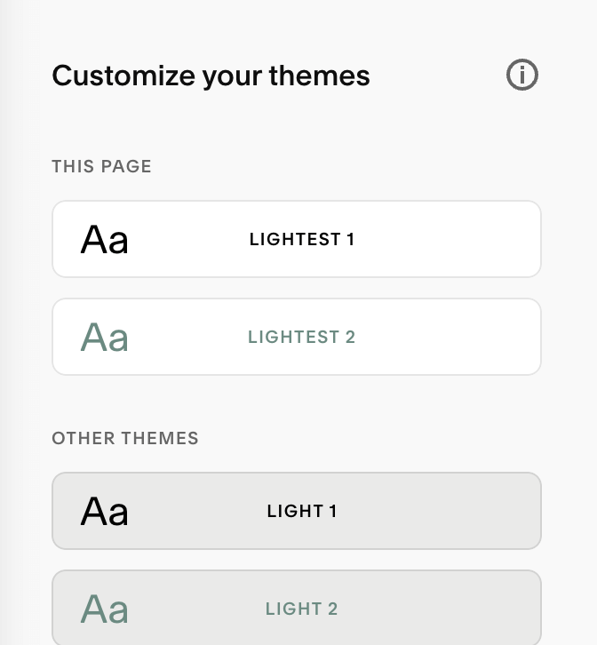Screen dimensions: 597x645
Task: Choose the Light 2 theme card
Action: [296, 608]
